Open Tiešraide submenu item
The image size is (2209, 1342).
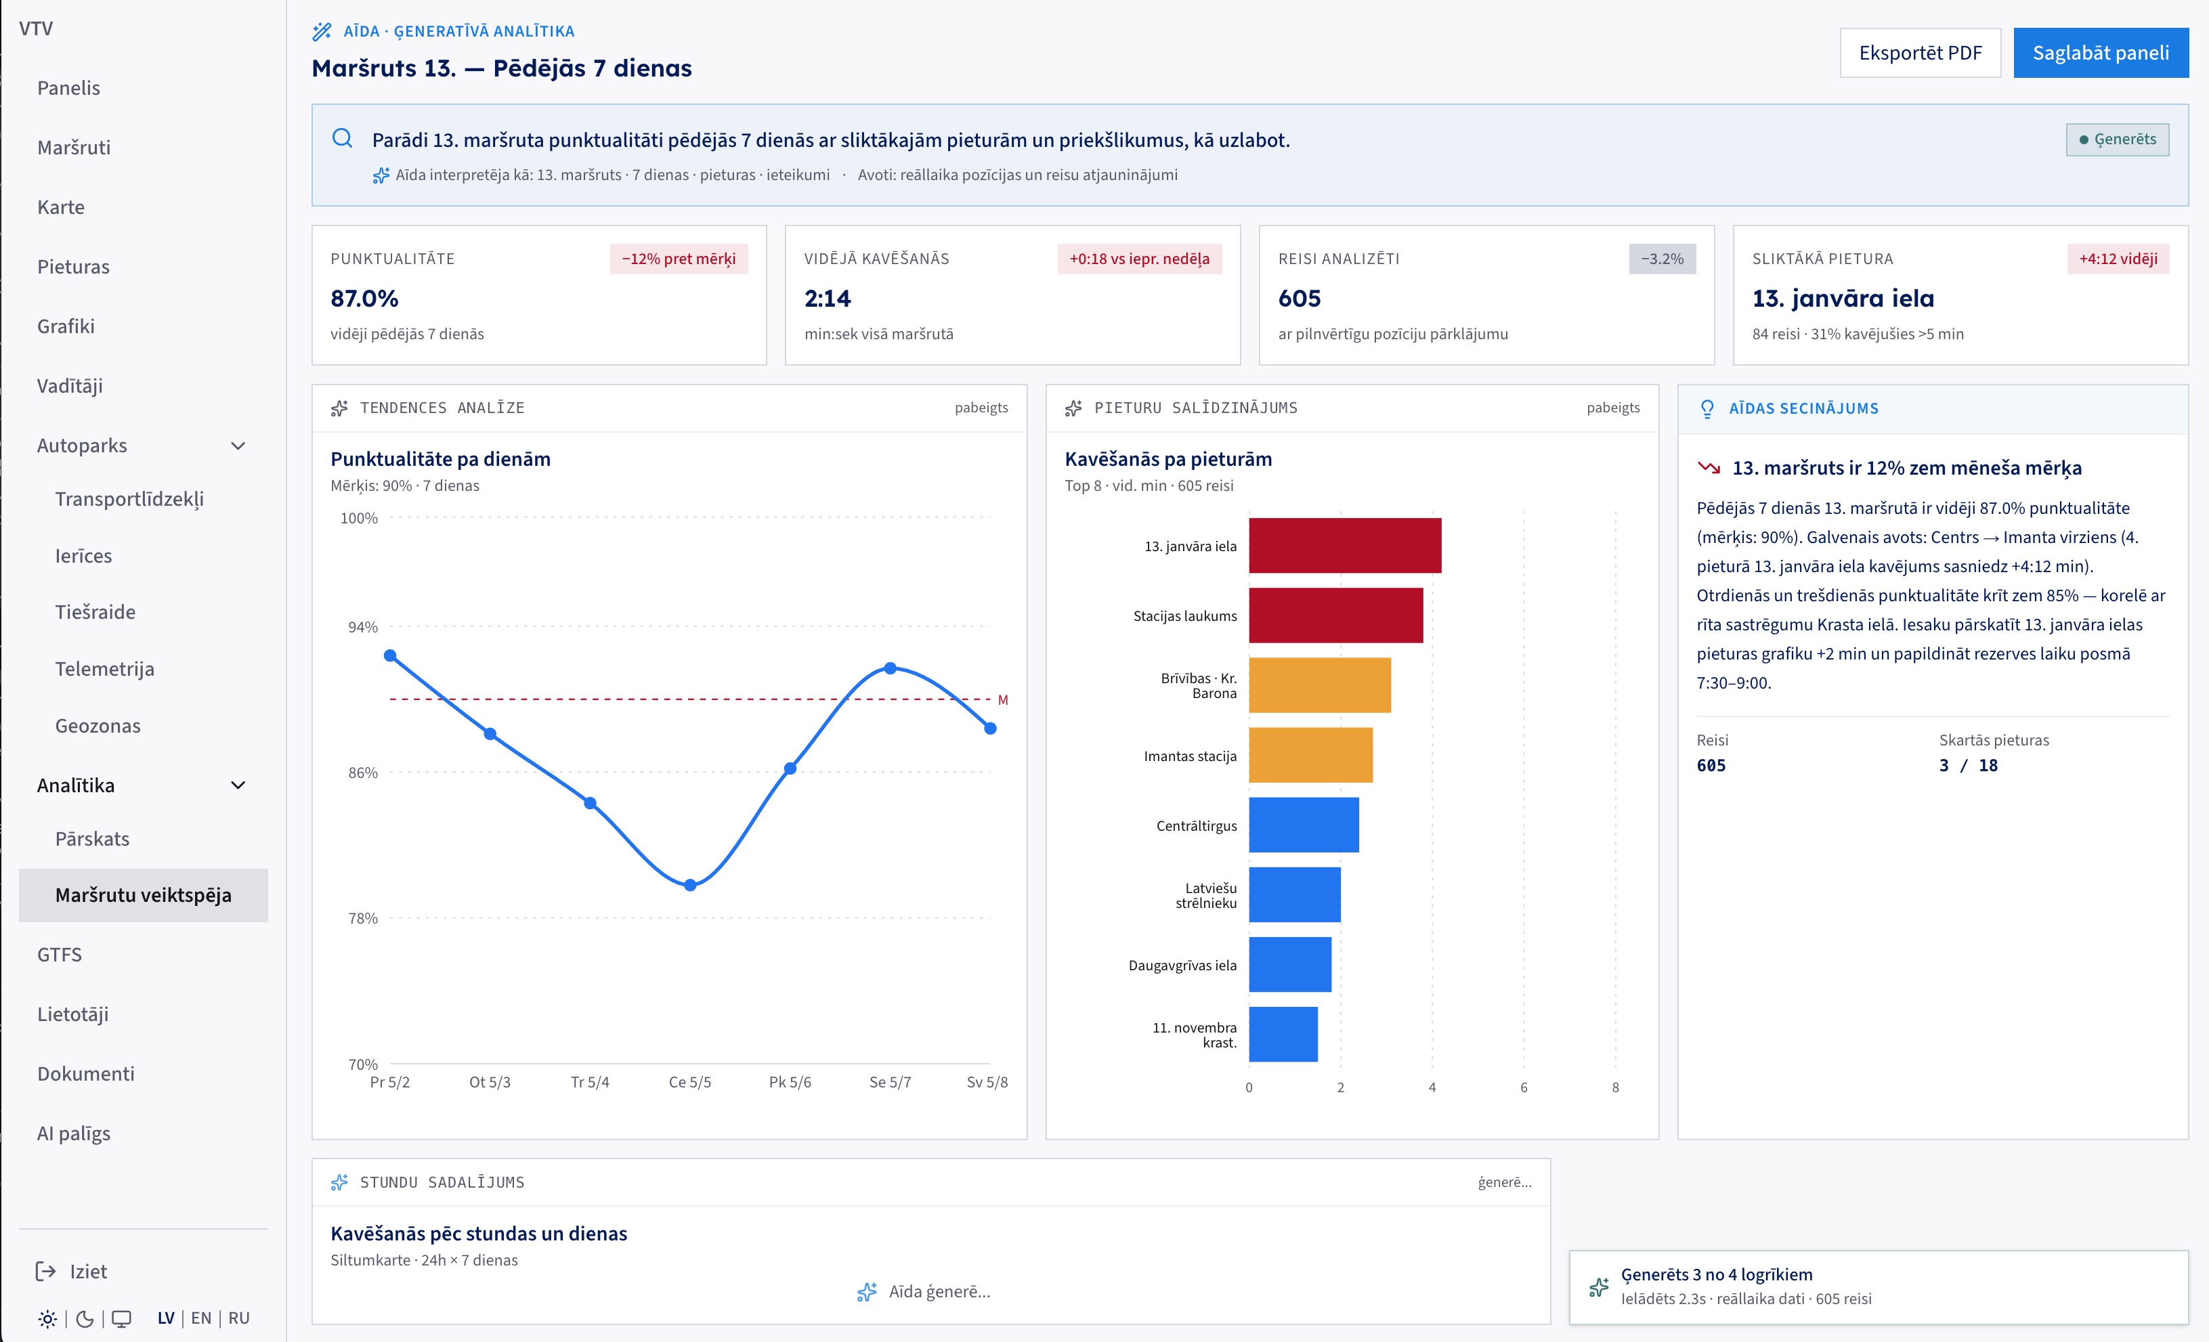coord(144,612)
